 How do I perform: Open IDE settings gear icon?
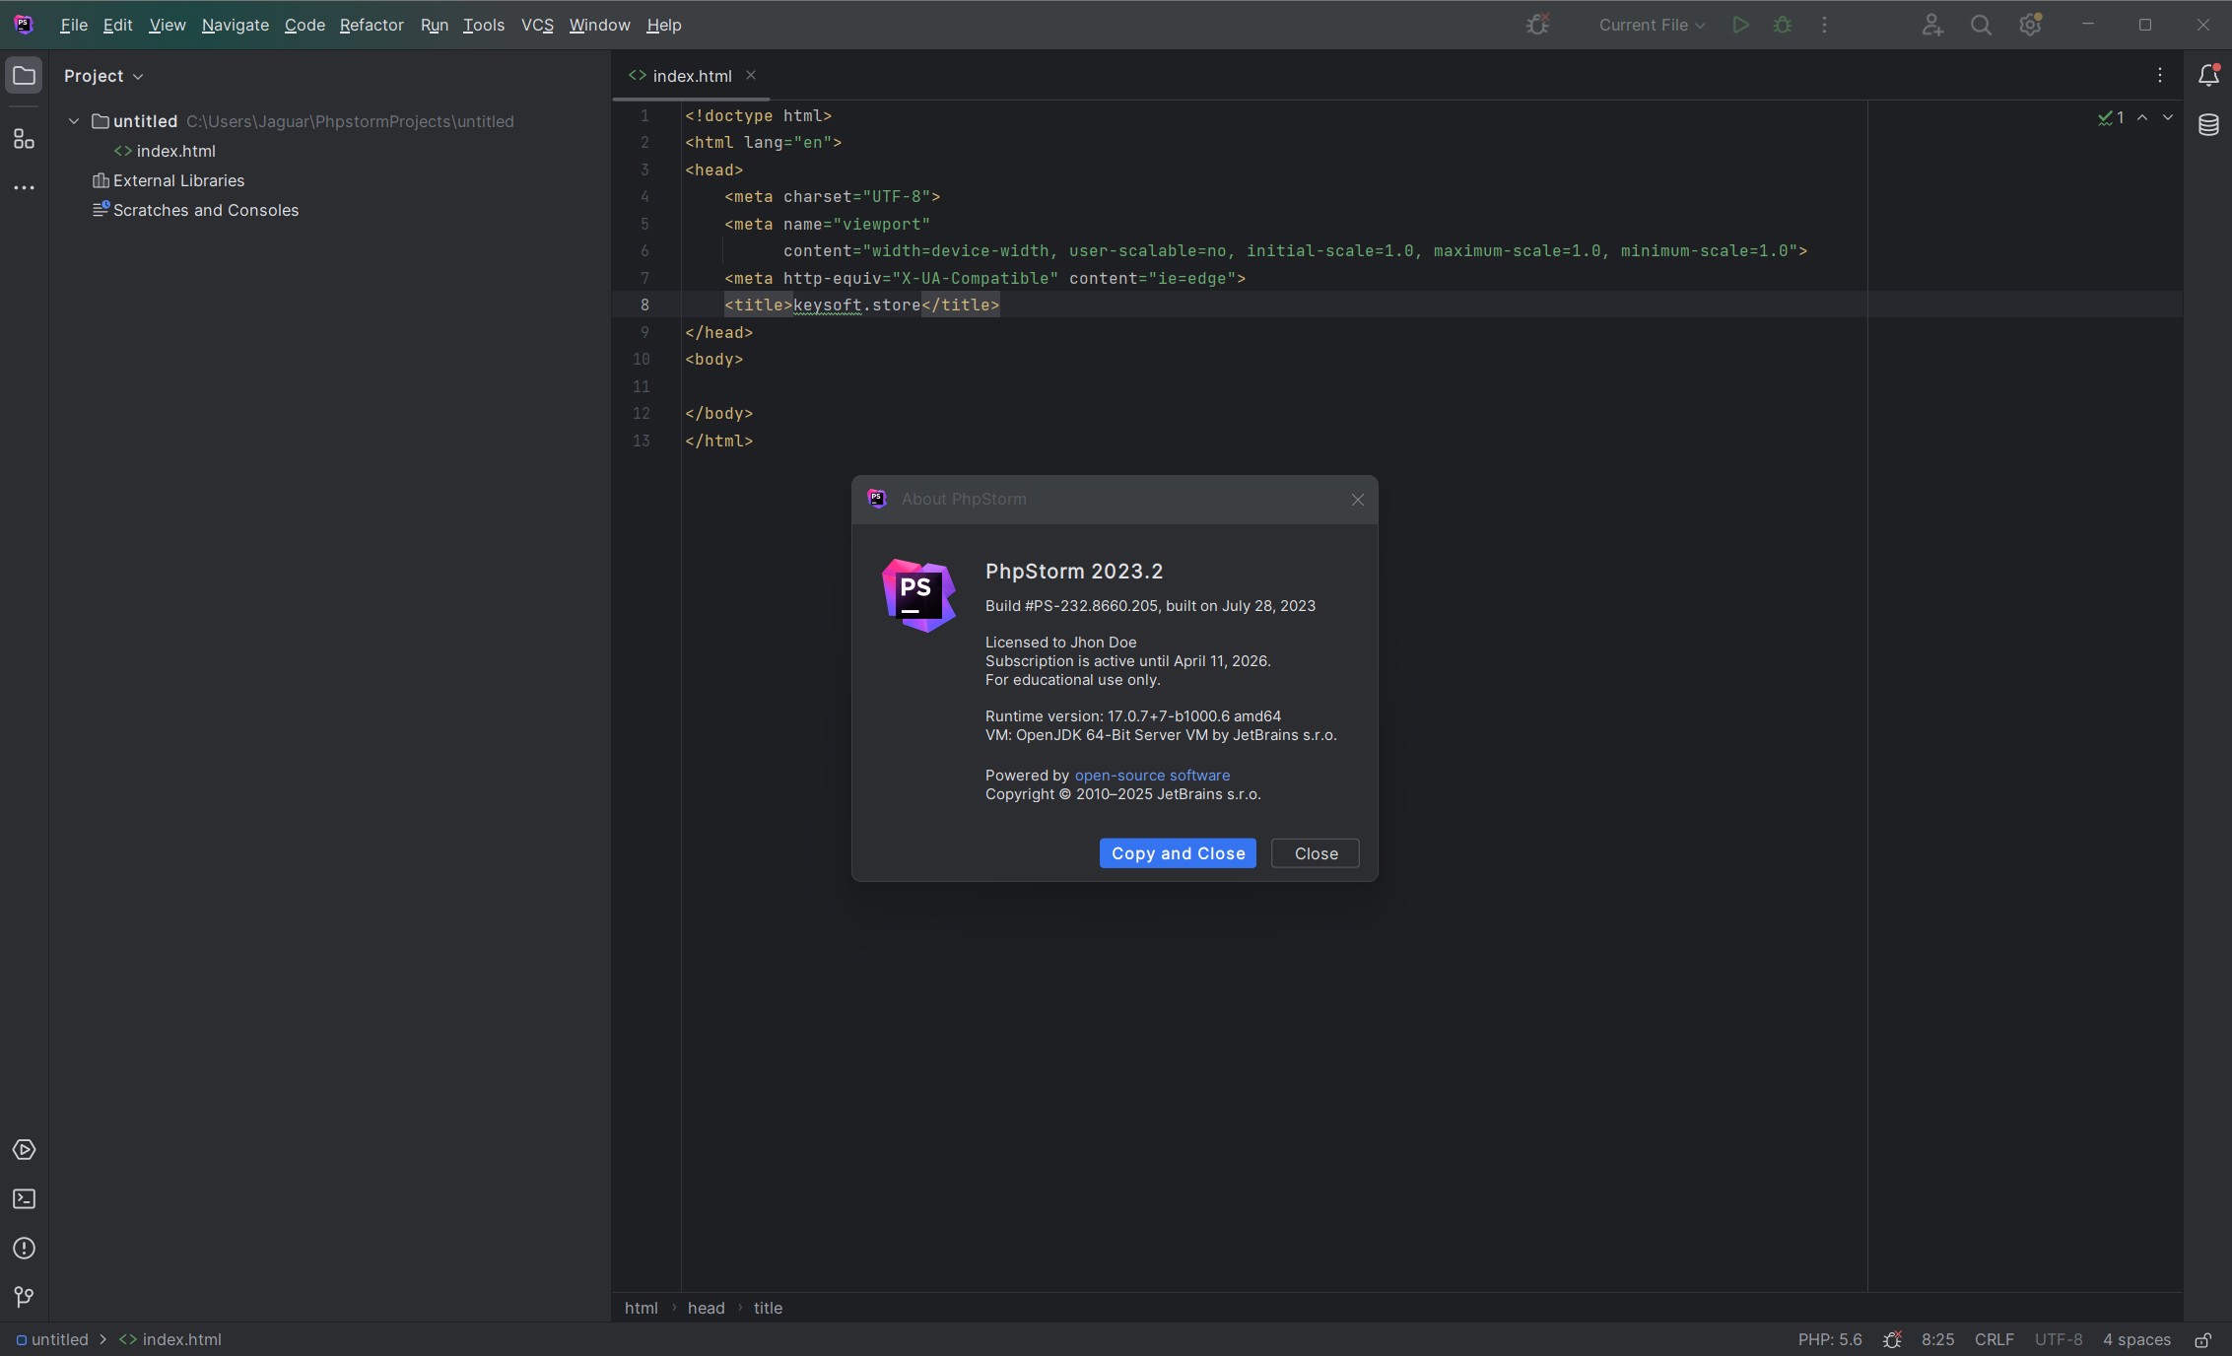click(x=2030, y=26)
